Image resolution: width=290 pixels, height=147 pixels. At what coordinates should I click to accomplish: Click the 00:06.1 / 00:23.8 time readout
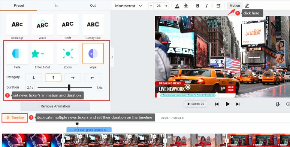pyautogui.click(x=172, y=118)
